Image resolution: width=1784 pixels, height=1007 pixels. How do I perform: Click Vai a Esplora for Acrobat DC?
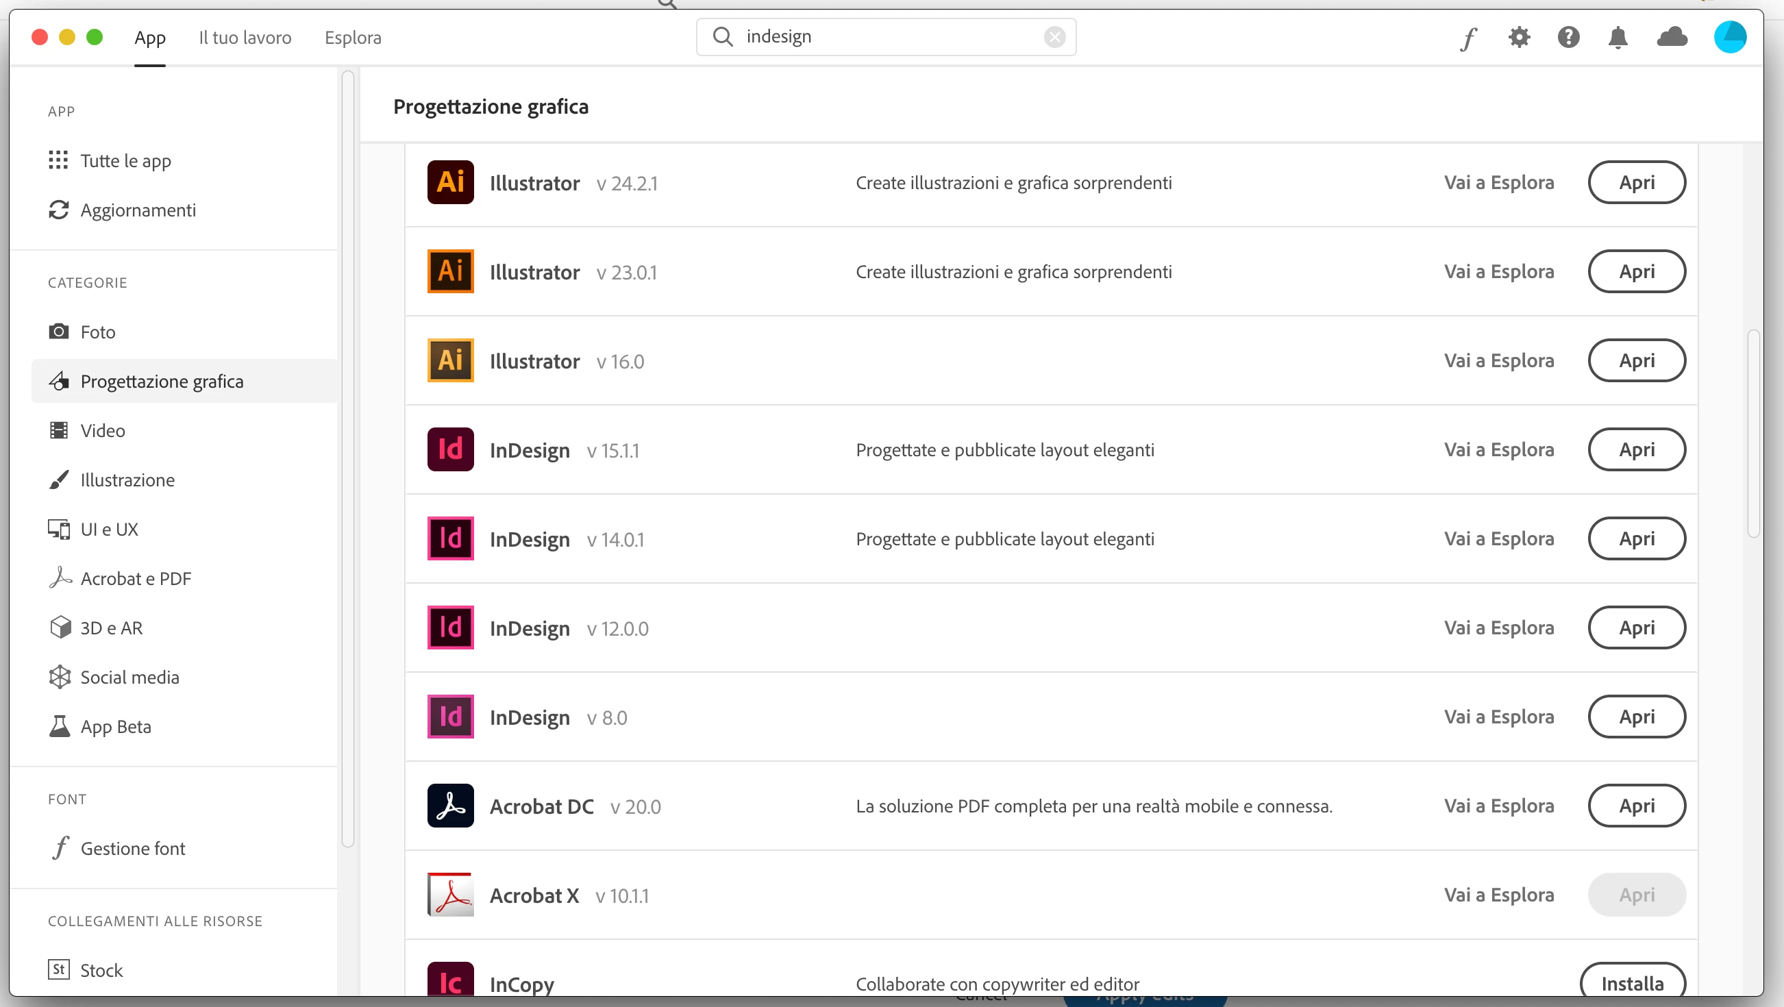(1499, 806)
